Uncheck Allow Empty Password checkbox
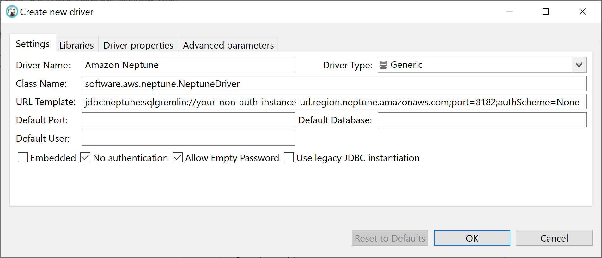 click(178, 157)
